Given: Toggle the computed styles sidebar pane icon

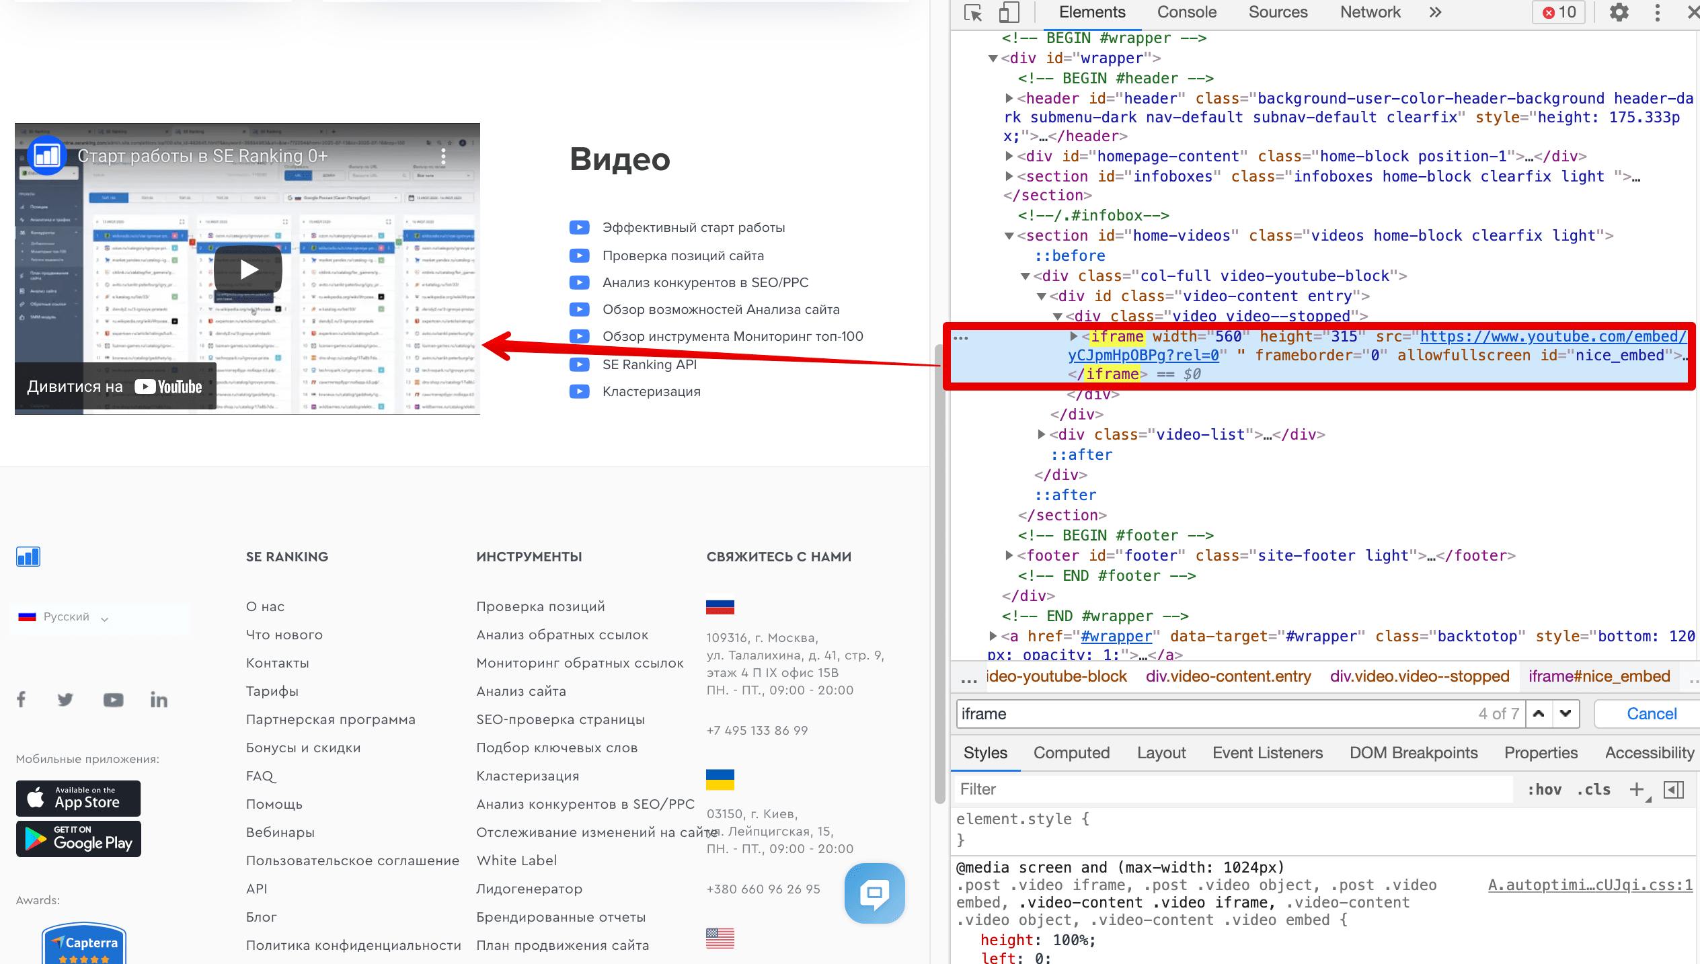Looking at the screenshot, I should (1673, 789).
